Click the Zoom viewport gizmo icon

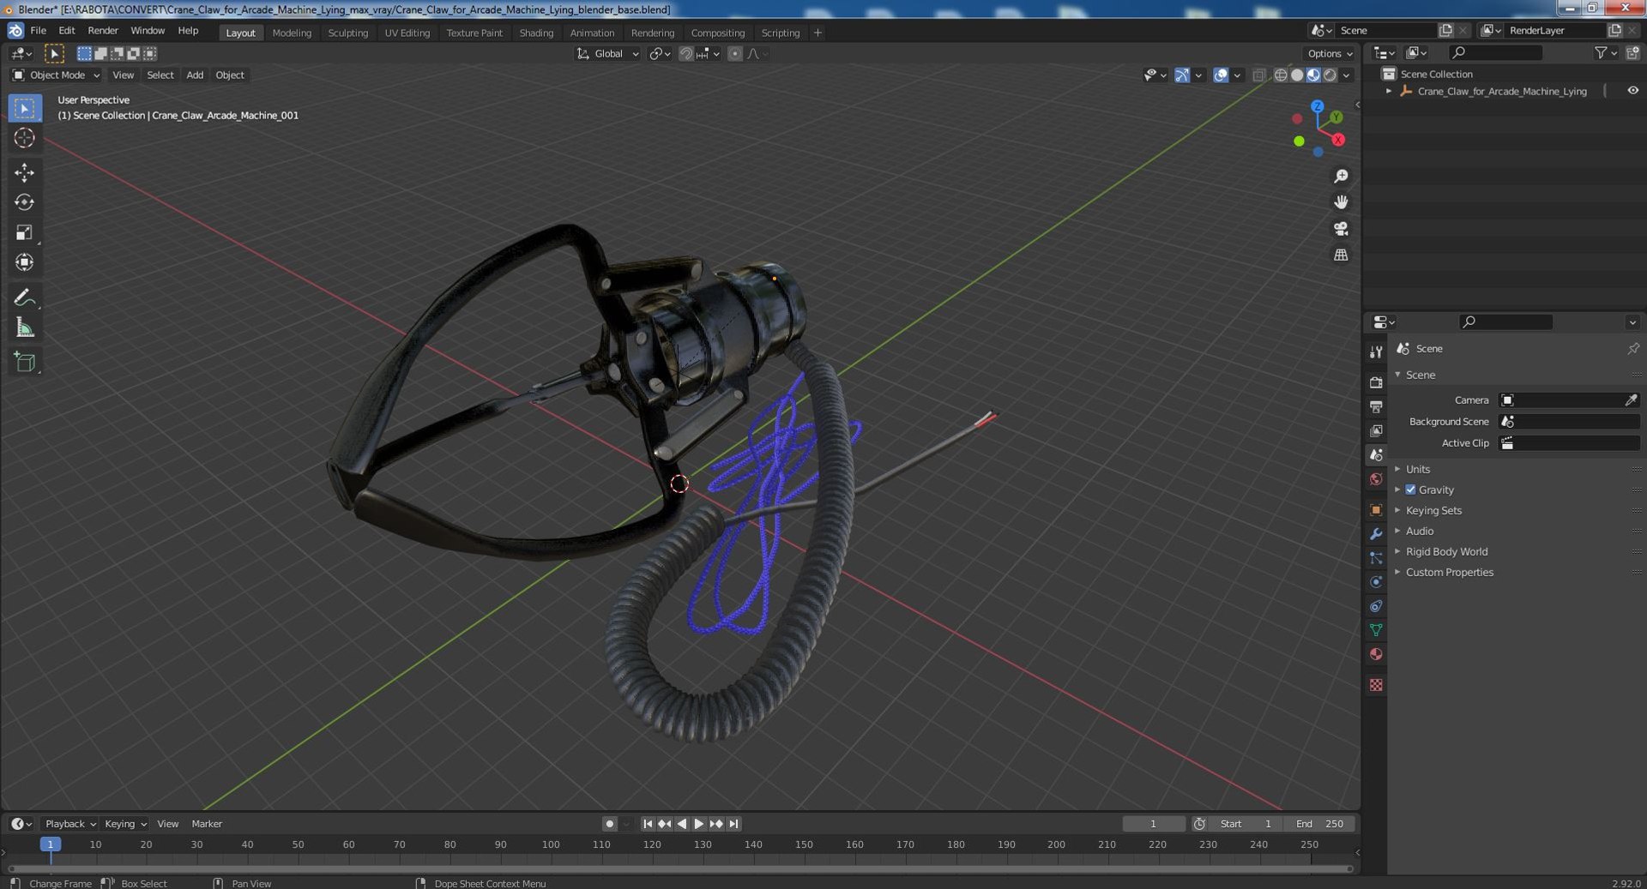1341,176
